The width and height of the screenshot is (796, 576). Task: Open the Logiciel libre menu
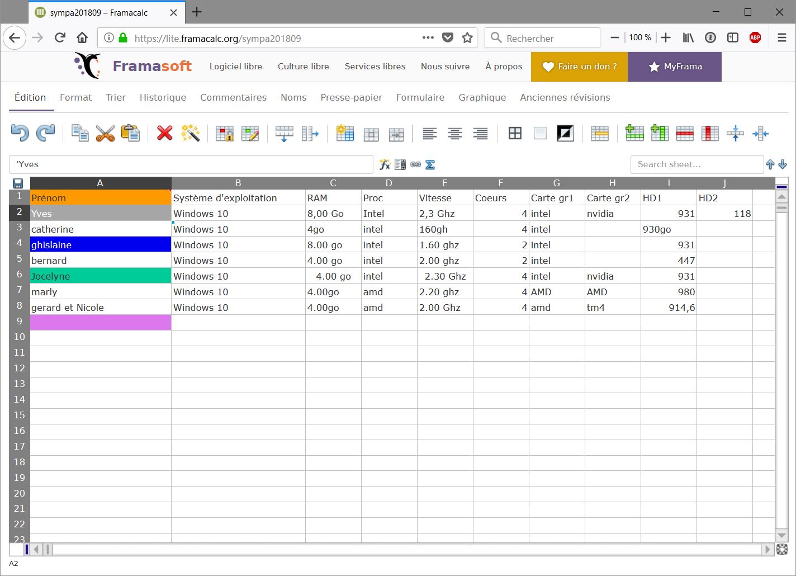tap(236, 67)
